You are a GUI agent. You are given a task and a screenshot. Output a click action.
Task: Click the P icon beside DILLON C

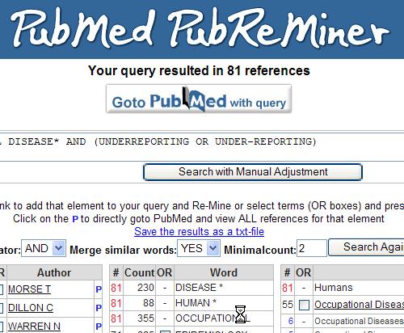(99, 308)
